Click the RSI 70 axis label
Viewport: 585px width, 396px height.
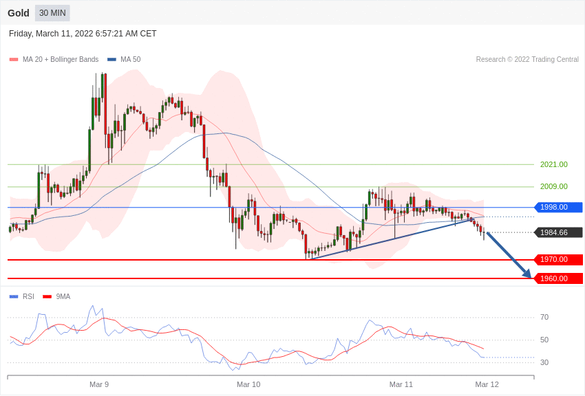[x=544, y=317]
